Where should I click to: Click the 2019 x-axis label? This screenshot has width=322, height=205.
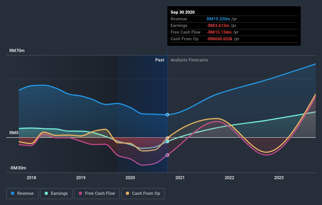tap(81, 178)
